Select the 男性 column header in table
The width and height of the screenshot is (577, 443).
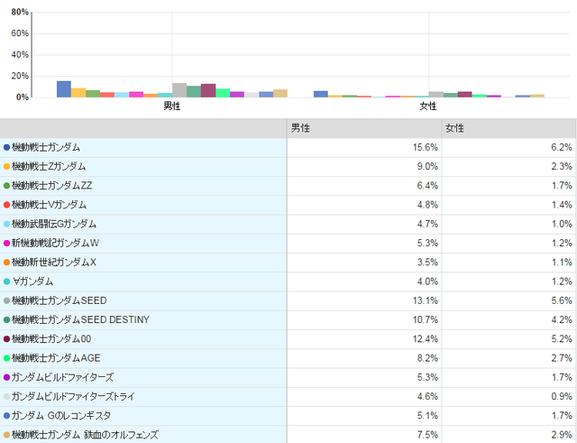pos(301,128)
